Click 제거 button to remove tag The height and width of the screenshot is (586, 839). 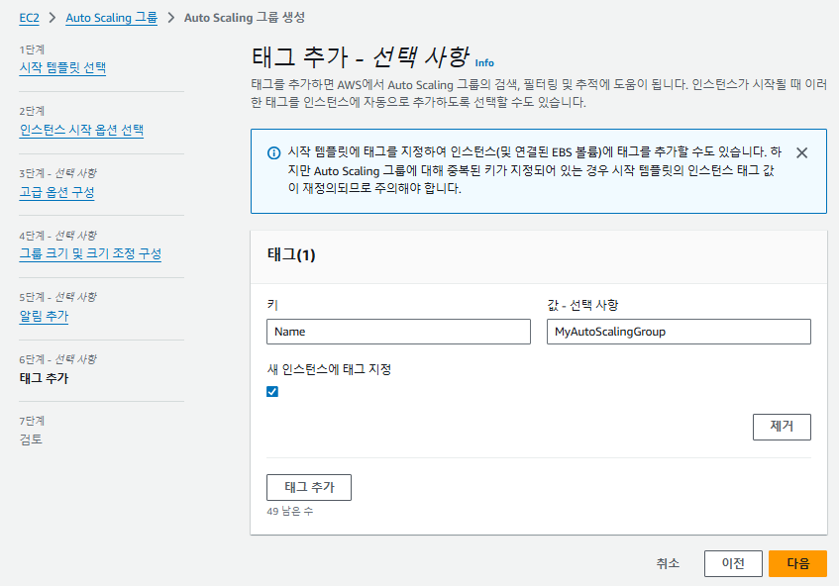(x=782, y=427)
